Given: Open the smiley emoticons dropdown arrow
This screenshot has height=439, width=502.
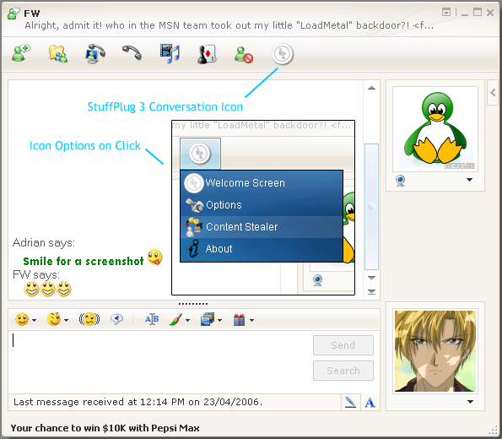Looking at the screenshot, I should tap(35, 320).
